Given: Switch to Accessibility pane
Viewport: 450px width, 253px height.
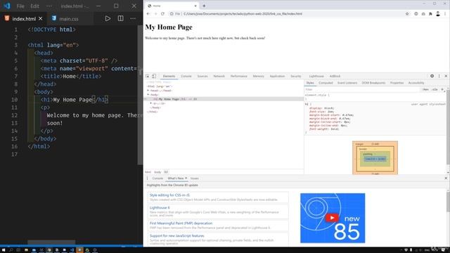Looking at the screenshot, I should (416, 83).
